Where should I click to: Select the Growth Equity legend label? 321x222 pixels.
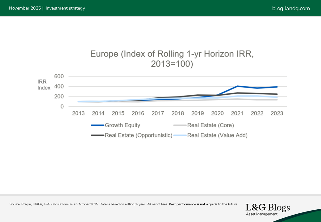coord(123,125)
